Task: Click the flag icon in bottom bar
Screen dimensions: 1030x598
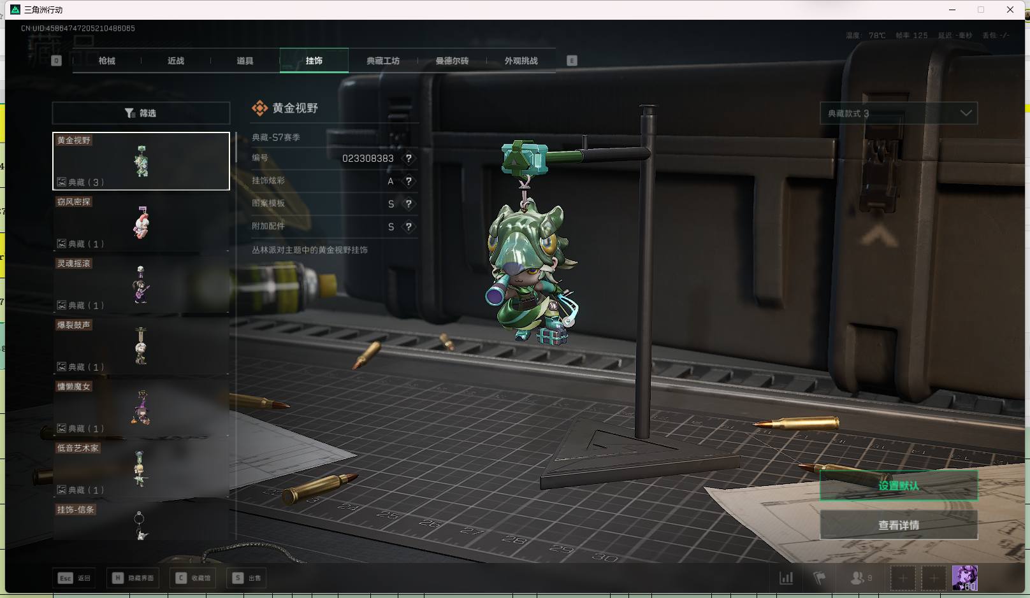Action: (820, 578)
